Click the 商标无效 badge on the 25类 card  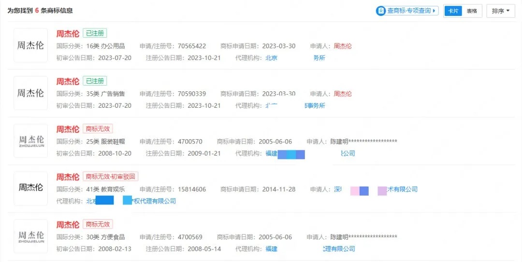tap(98, 129)
